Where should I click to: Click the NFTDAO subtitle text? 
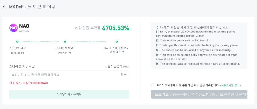click(24, 31)
